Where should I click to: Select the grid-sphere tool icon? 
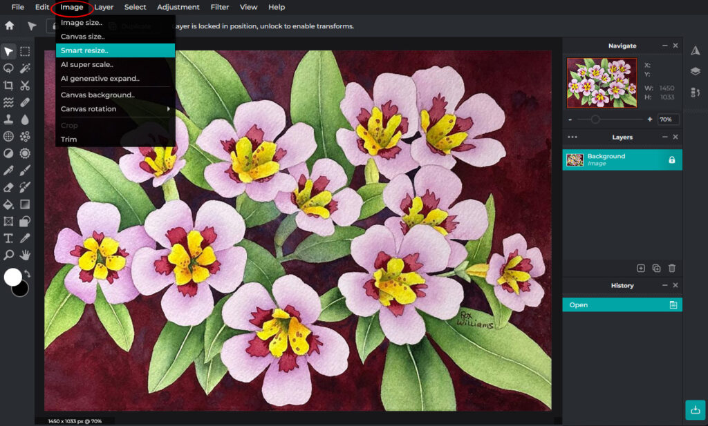[x=8, y=136]
